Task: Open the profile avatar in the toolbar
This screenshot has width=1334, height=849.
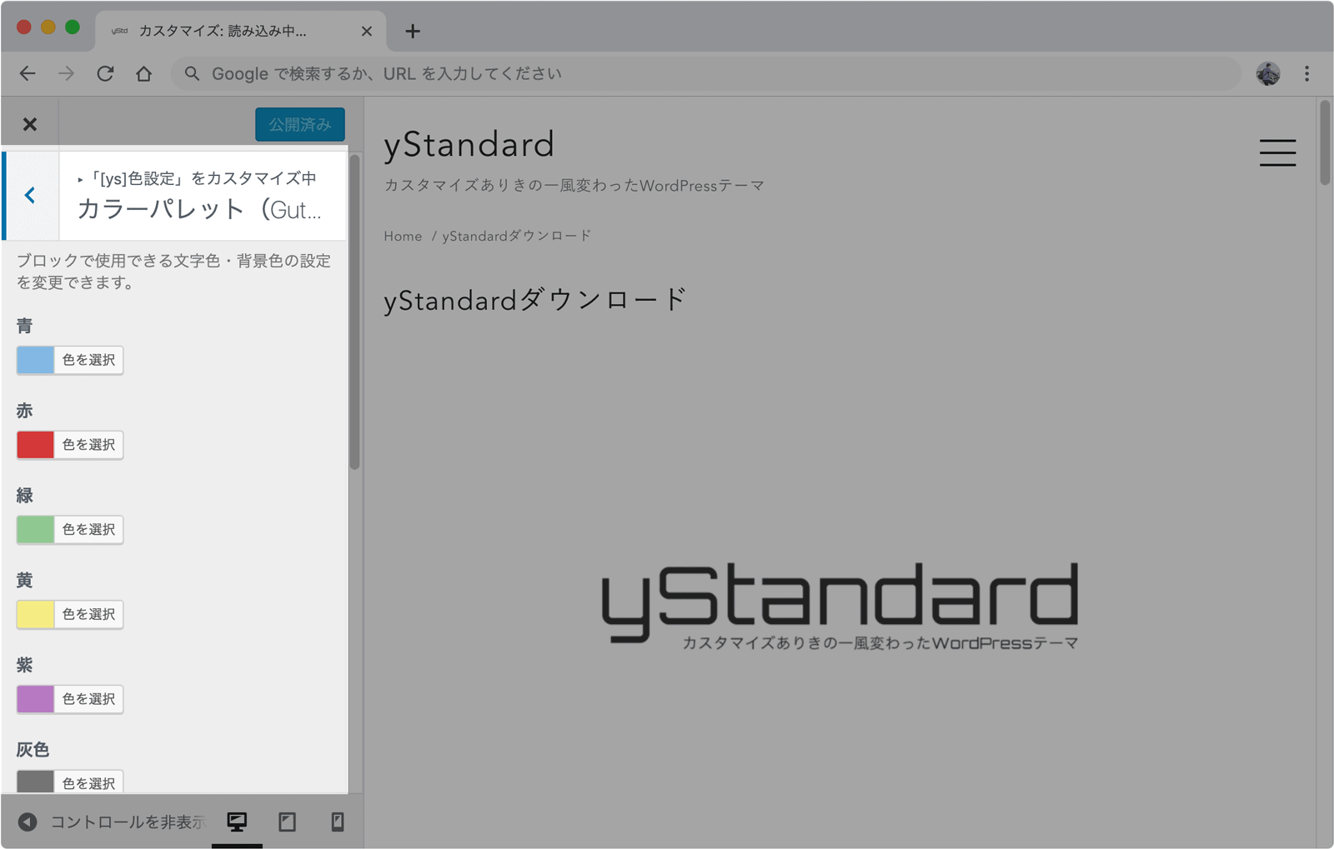Action: click(x=1268, y=73)
